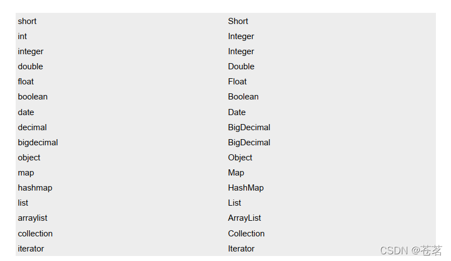This screenshot has width=451, height=261.
Task: Click the 'ArrayList' mapped type
Action: (x=244, y=219)
